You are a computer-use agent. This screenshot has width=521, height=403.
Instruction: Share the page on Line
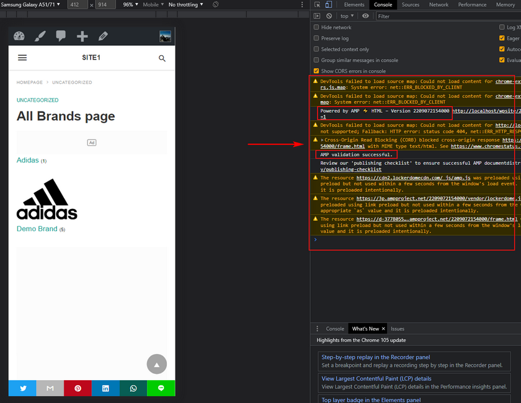click(x=161, y=388)
